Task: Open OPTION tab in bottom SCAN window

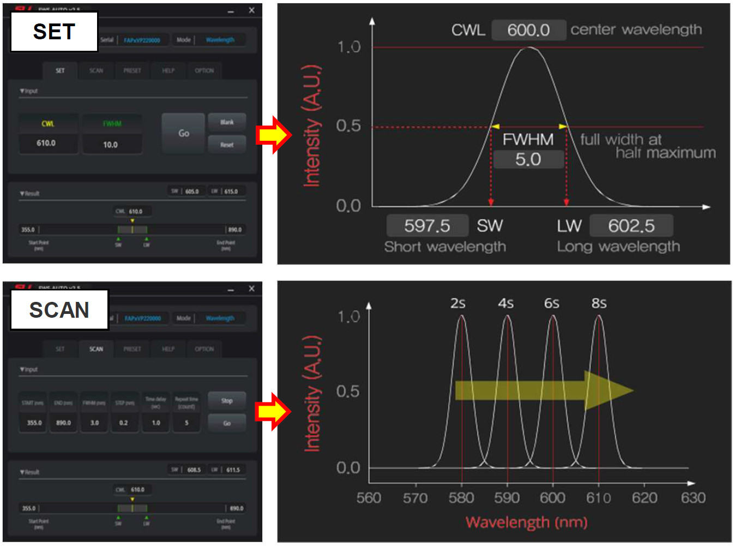Action: tap(204, 349)
